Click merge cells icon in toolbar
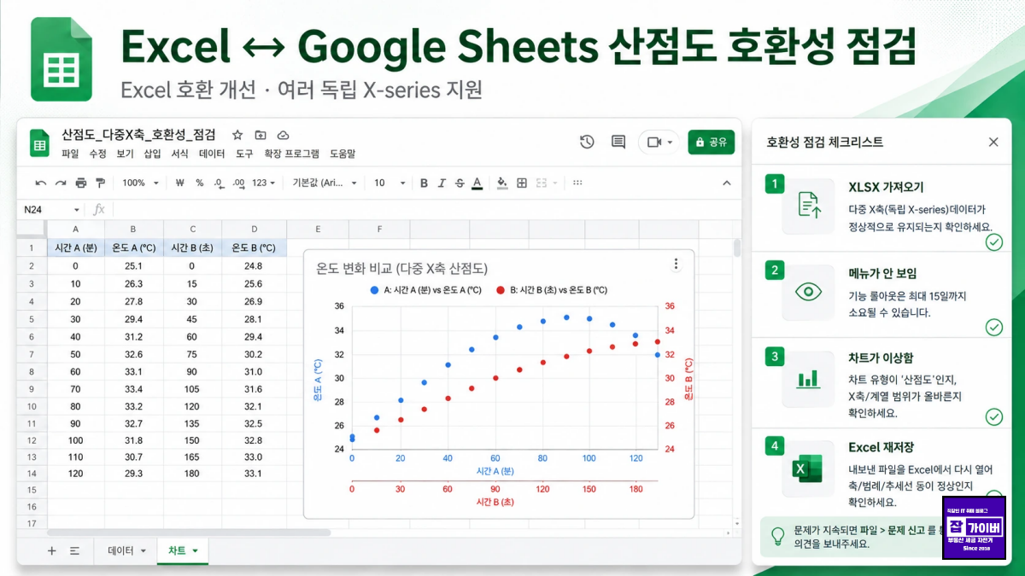The image size is (1025, 576). coord(542,183)
